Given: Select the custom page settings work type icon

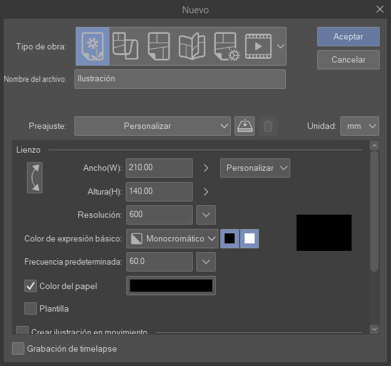Looking at the screenshot, I should click(x=225, y=46).
